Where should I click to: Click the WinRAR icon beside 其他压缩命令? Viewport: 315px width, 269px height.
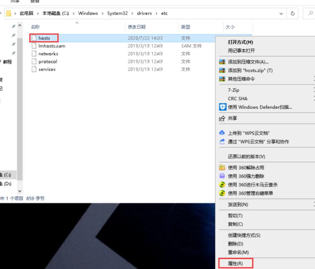tap(222, 79)
